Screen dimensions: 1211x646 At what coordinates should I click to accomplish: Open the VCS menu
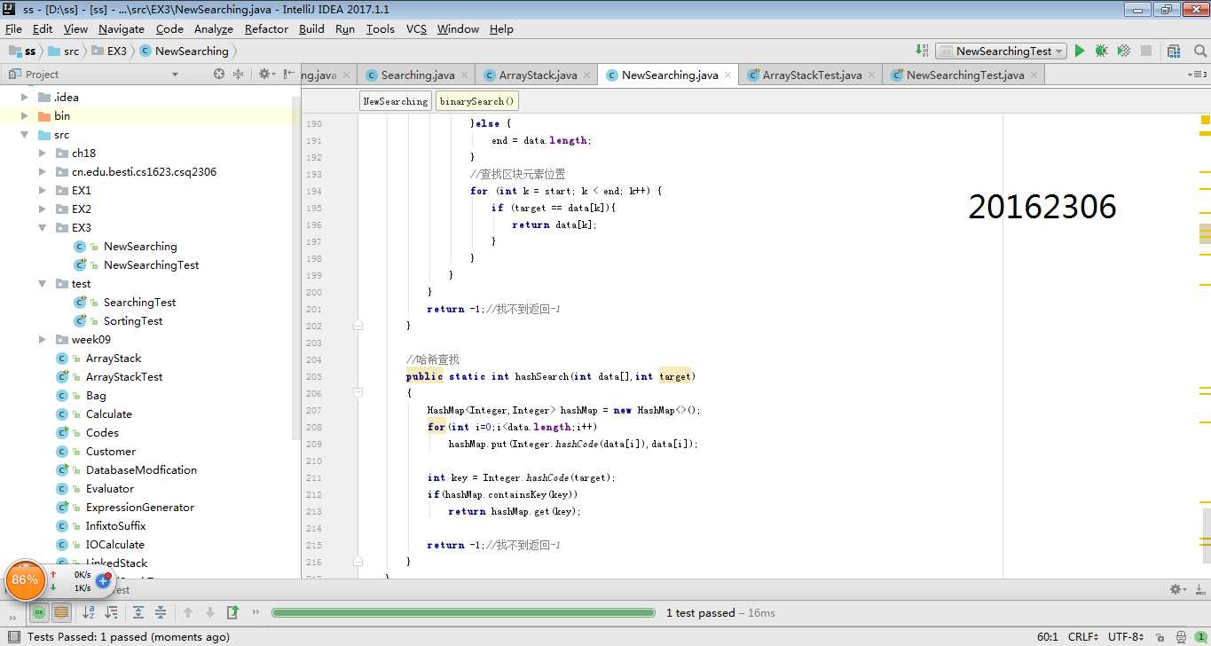[416, 29]
